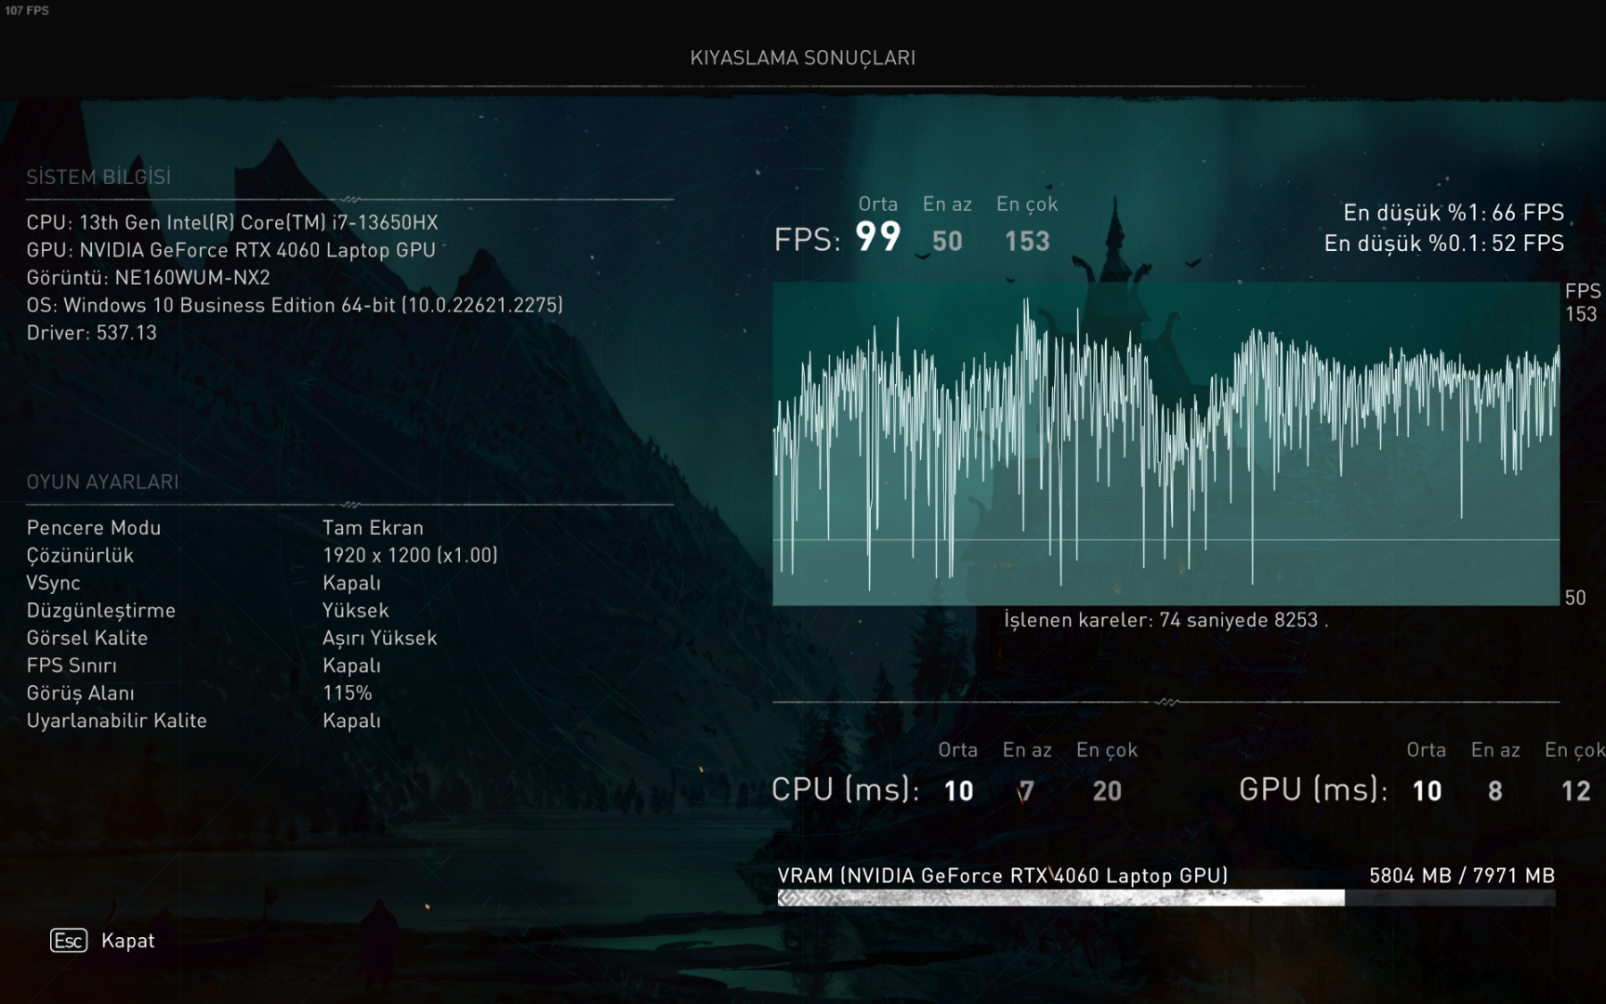The width and height of the screenshot is (1606, 1004).
Task: Click the Pencere Modu label
Action: click(94, 528)
